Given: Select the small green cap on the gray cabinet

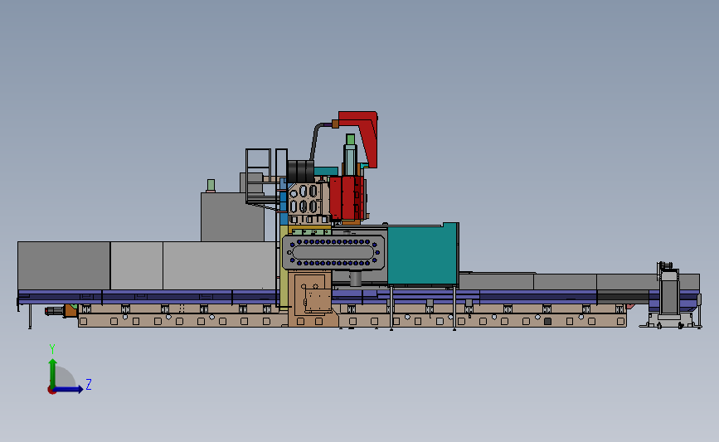Looking at the screenshot, I should (211, 185).
